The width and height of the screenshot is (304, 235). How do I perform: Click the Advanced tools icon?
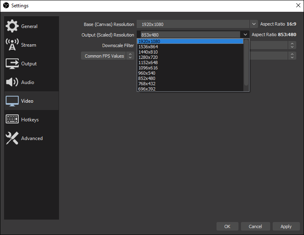(12, 138)
